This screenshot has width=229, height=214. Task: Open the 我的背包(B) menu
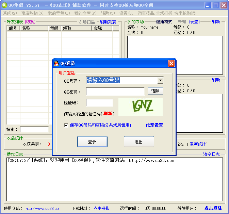point(59,13)
